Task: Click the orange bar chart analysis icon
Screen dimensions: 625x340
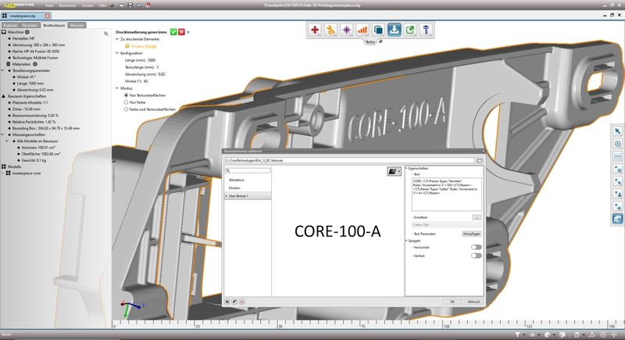Action: coord(362,30)
